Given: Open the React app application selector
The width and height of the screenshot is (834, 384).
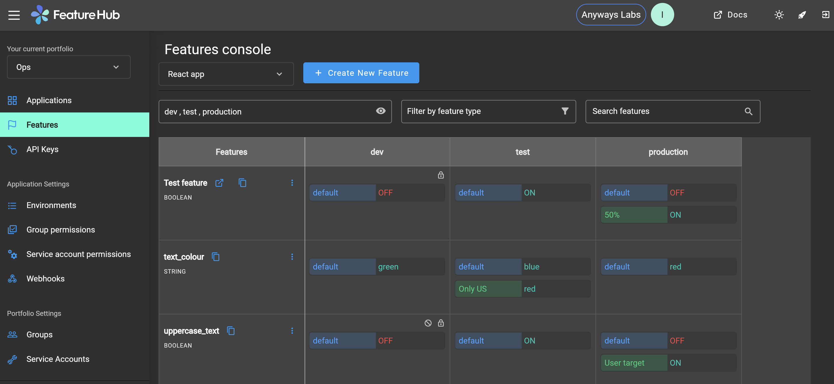Looking at the screenshot, I should pos(226,74).
